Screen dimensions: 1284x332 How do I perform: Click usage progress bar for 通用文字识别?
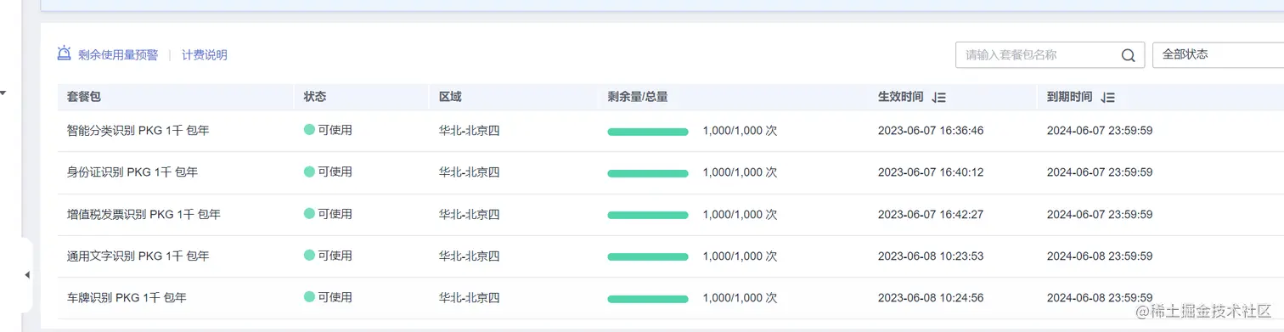648,256
